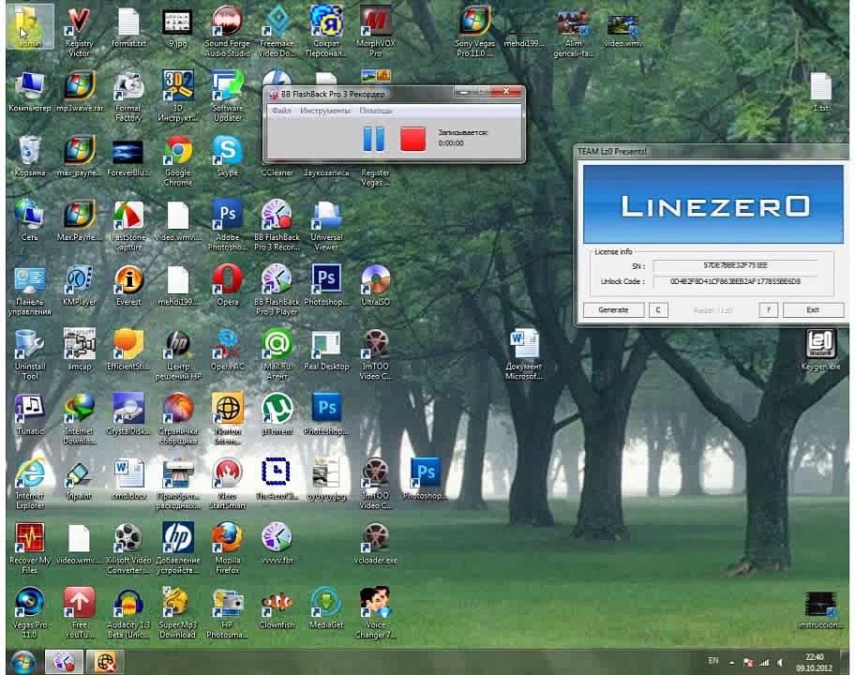
Task: Select the admin folder icon
Action: [29, 27]
